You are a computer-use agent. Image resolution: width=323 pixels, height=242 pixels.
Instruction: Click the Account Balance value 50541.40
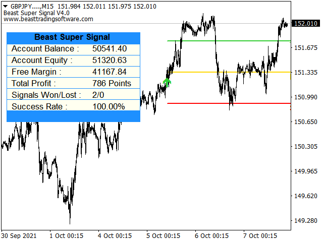coord(110,49)
